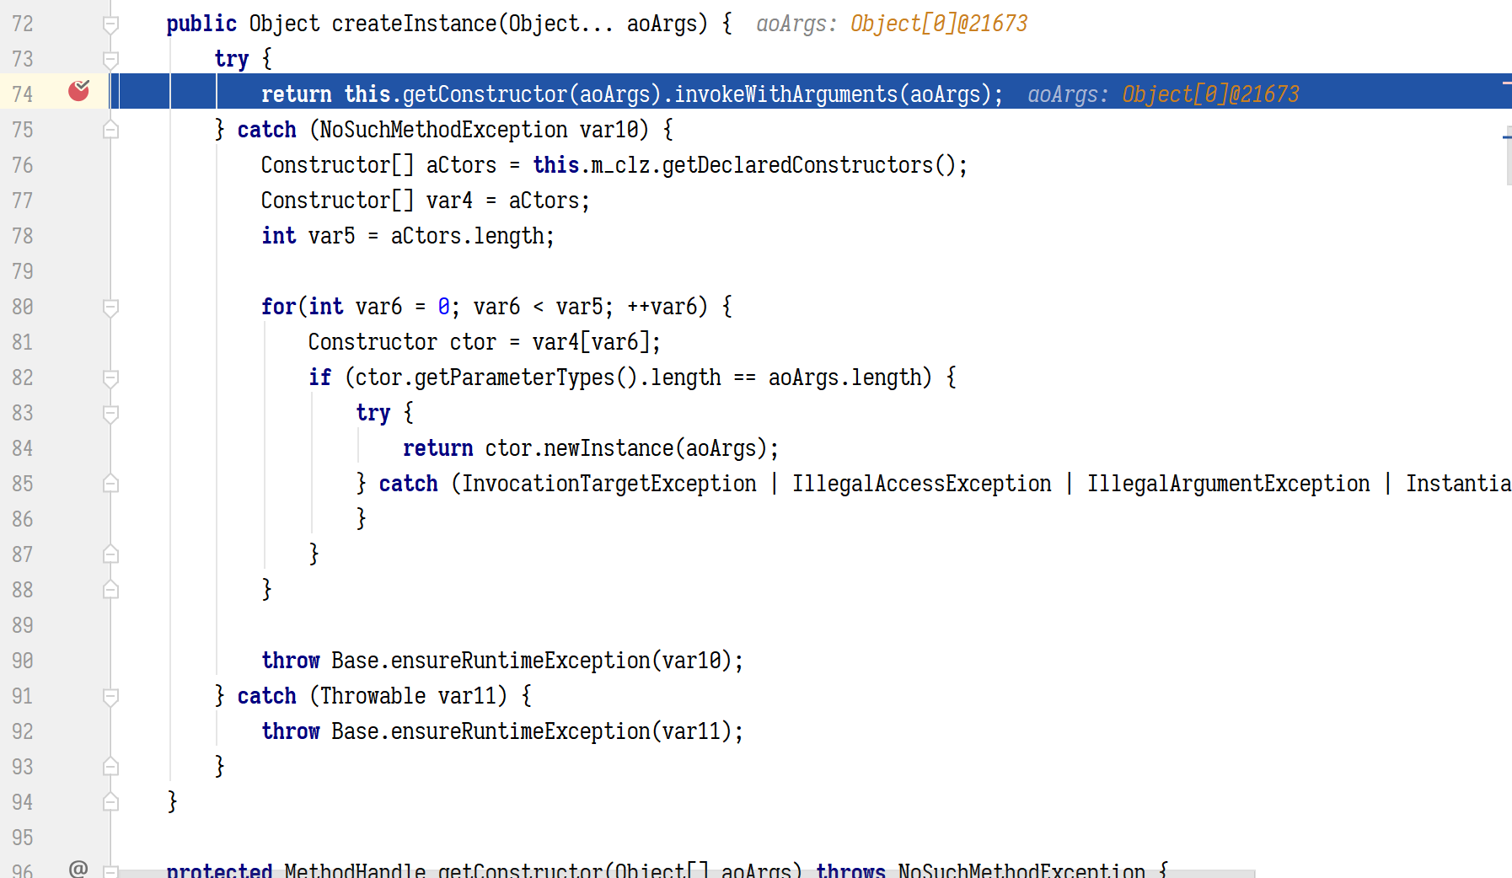Fold the multi-catch block at line 85

110,484
